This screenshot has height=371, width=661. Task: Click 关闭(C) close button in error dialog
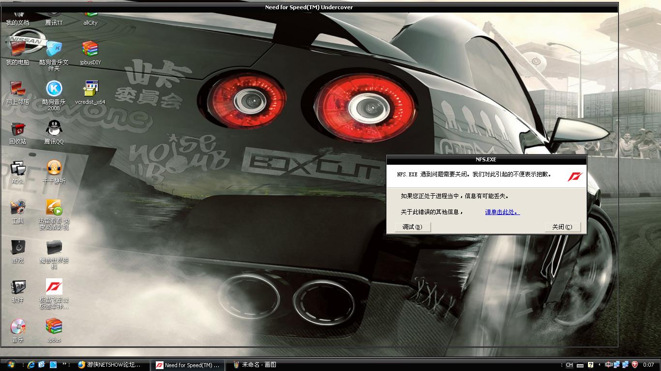[x=562, y=227]
